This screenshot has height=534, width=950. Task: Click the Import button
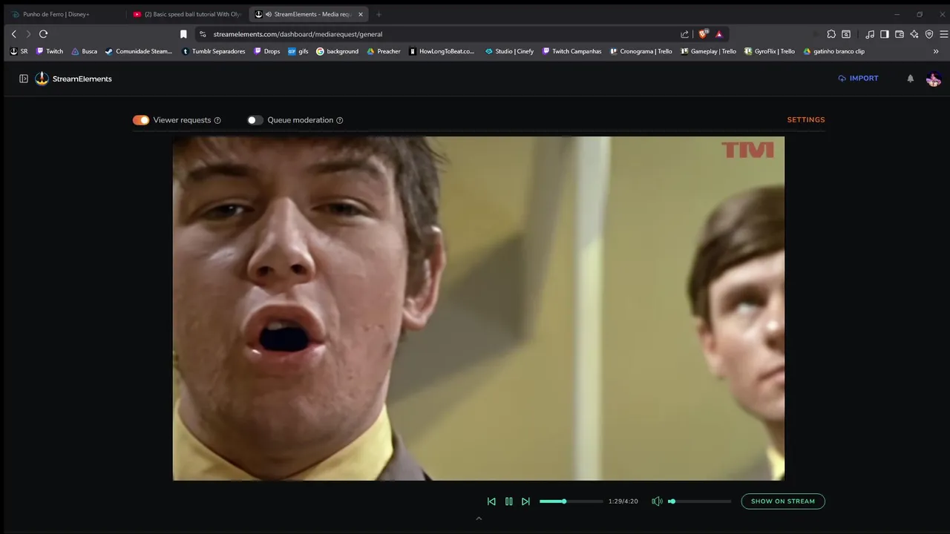point(858,79)
